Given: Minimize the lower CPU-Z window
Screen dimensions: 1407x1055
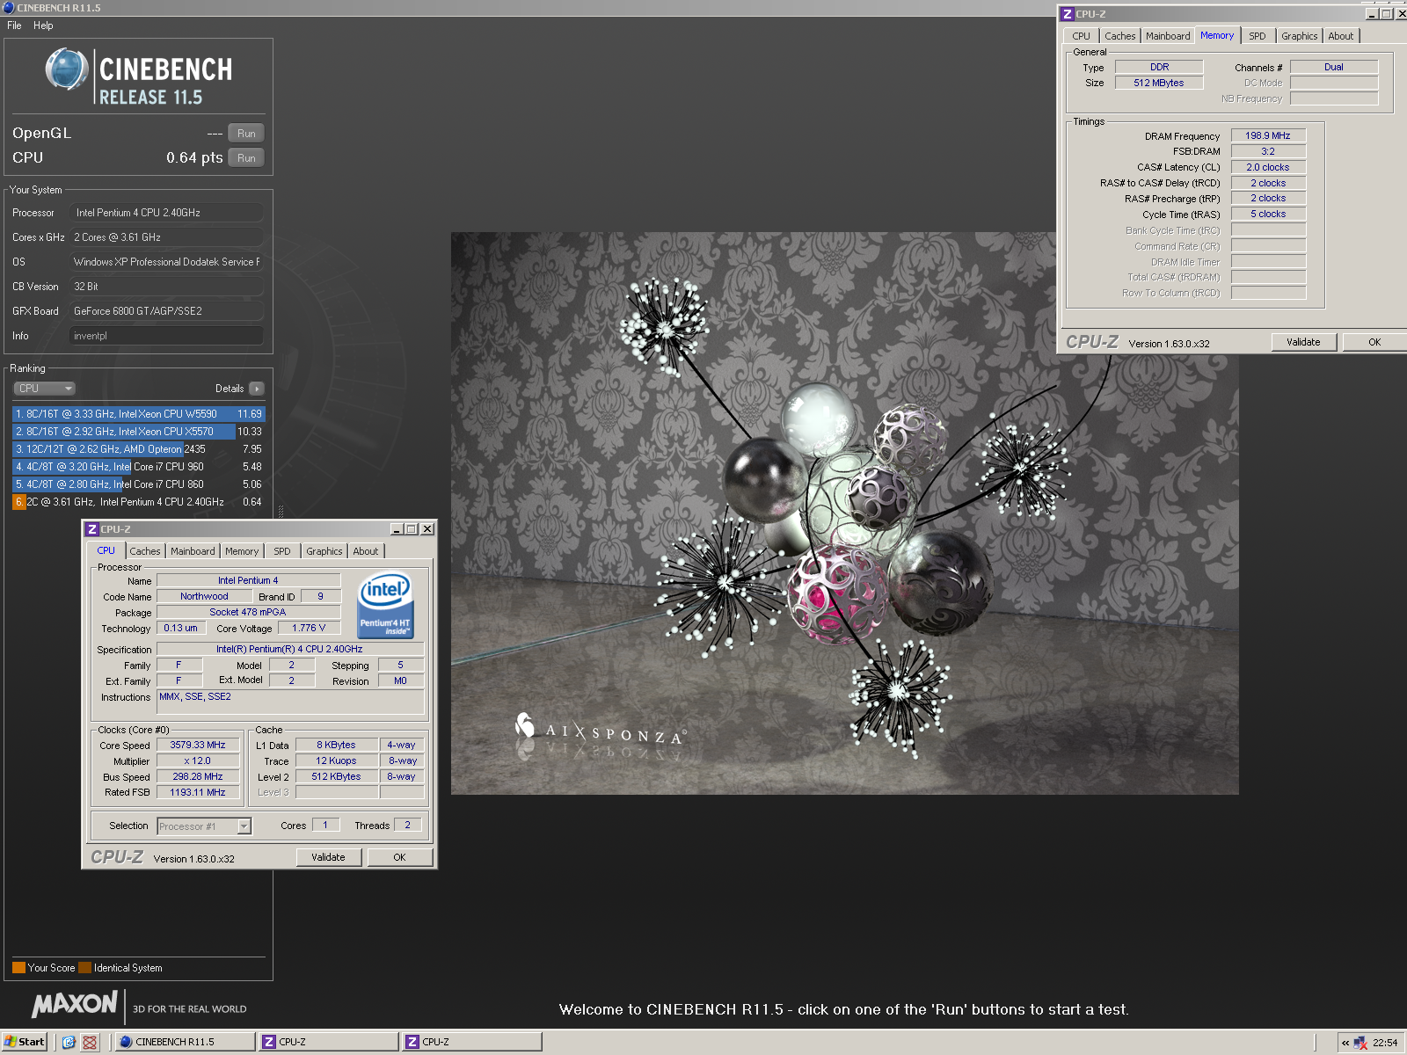Looking at the screenshot, I should [x=397, y=529].
